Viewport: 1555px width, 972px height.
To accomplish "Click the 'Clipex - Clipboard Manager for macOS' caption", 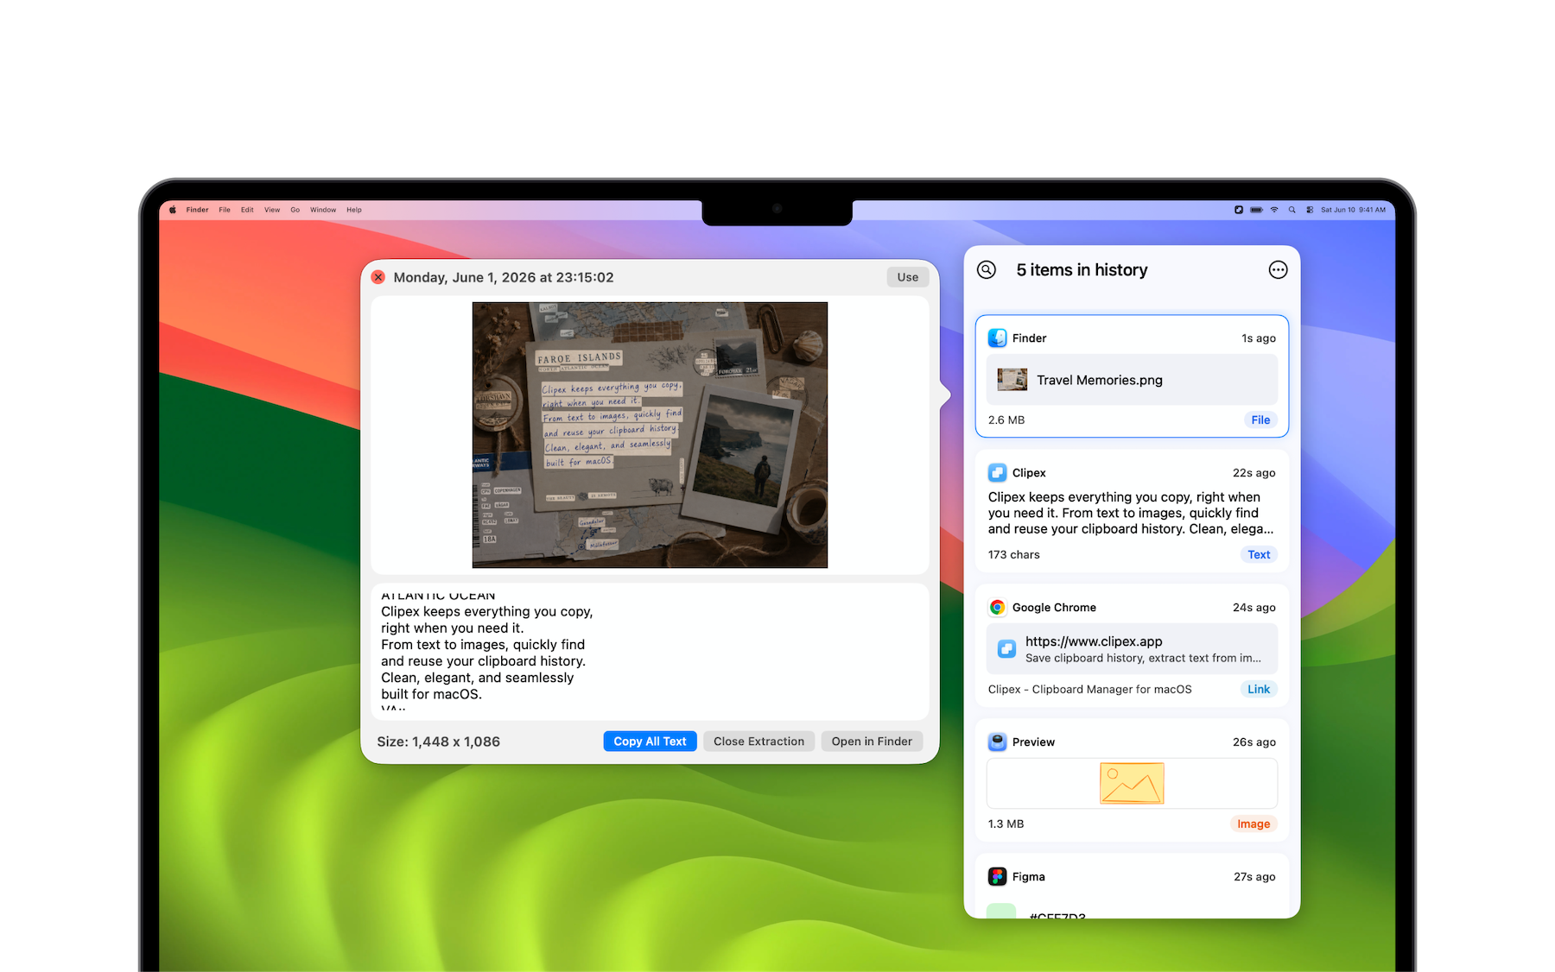I will [1090, 689].
